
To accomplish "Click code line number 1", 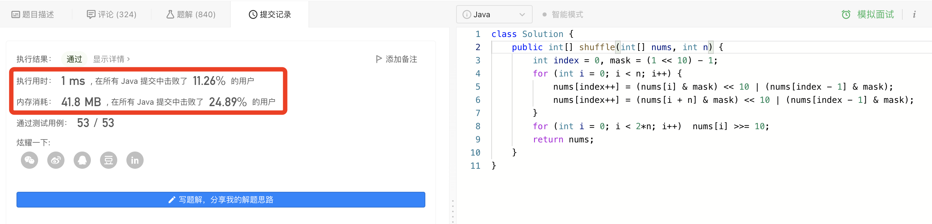I will click(478, 34).
